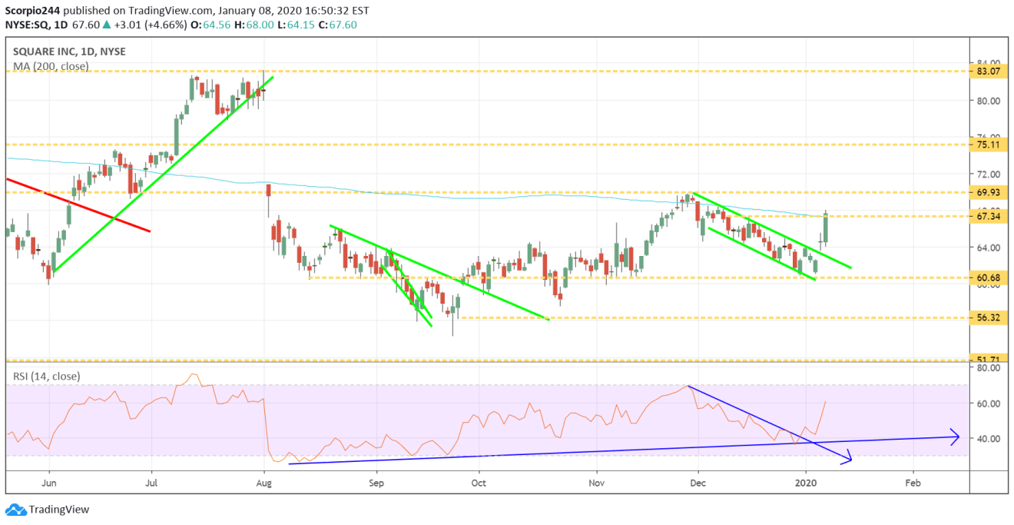Click the RSI (14, close) indicator label
This screenshot has height=525, width=1014.
pyautogui.click(x=48, y=376)
